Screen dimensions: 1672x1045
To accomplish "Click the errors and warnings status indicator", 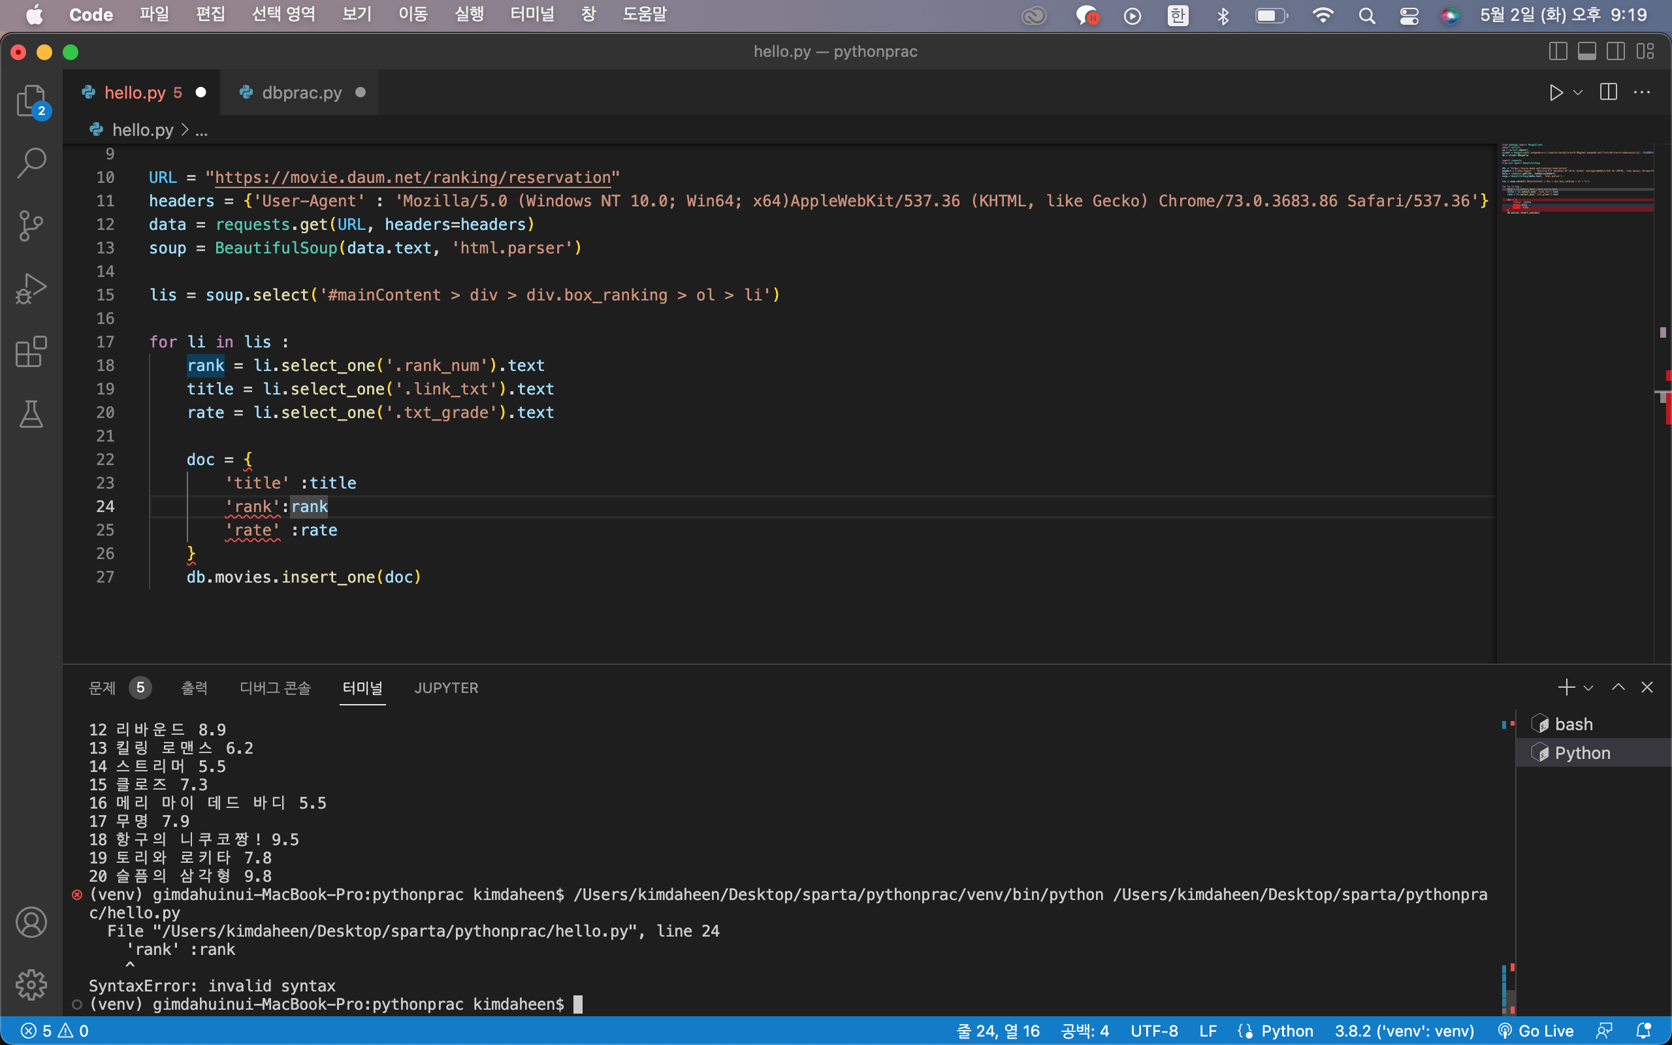I will click(55, 1031).
